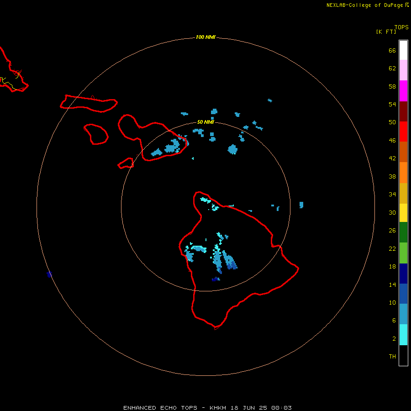Click the 50 NMI range ring label
411x411 pixels.
coord(205,122)
